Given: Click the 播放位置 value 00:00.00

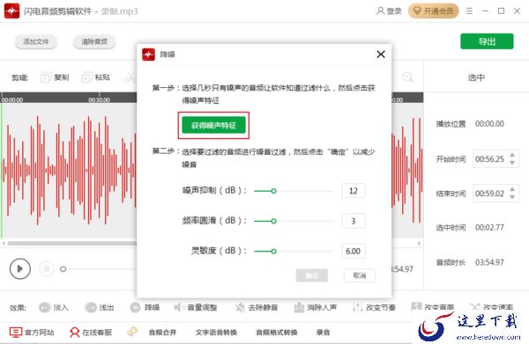Looking at the screenshot, I should (489, 123).
